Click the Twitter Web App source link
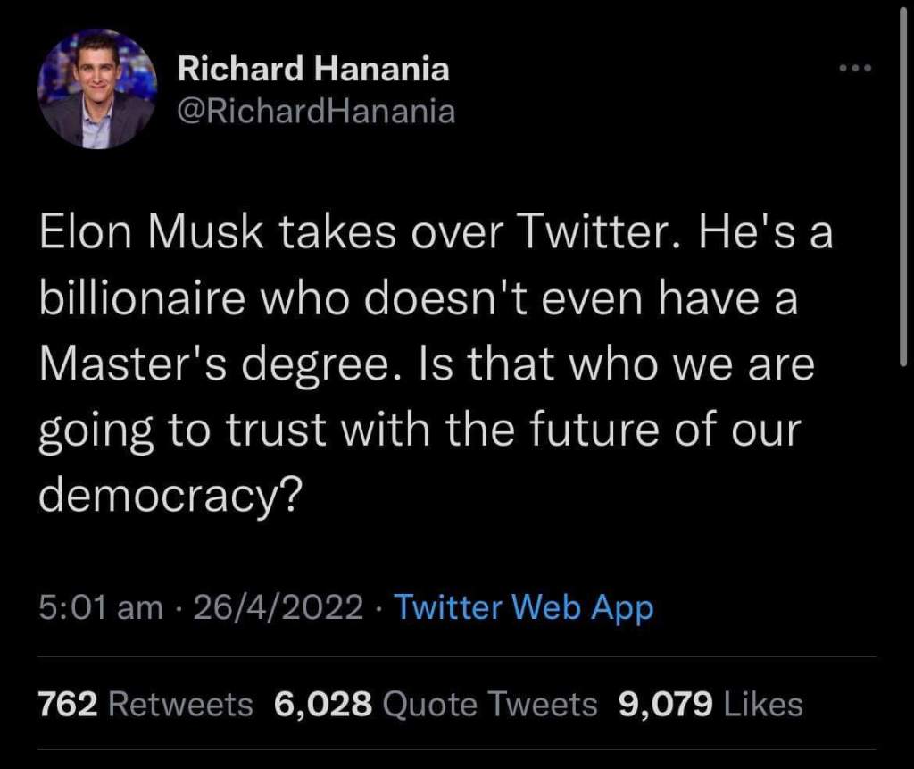The image size is (914, 769). [x=524, y=607]
